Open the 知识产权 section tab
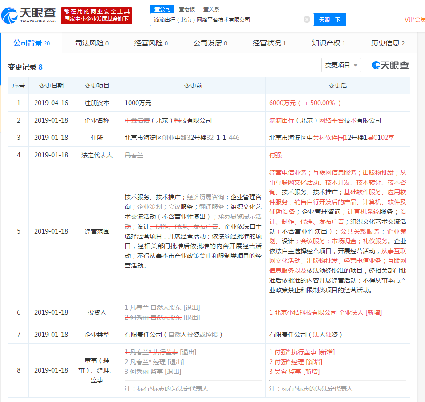 [x=328, y=43]
